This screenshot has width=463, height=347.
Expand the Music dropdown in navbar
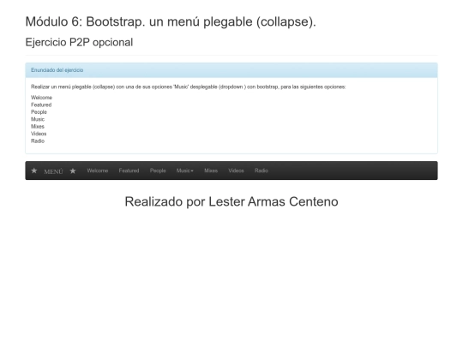pyautogui.click(x=185, y=171)
